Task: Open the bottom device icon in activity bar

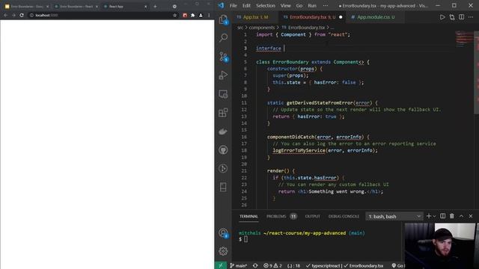Action: [223, 187]
